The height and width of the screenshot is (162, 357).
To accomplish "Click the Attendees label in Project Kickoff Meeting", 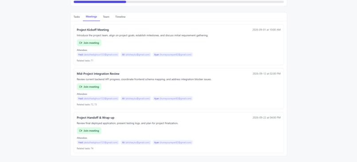I will [x=82, y=50].
